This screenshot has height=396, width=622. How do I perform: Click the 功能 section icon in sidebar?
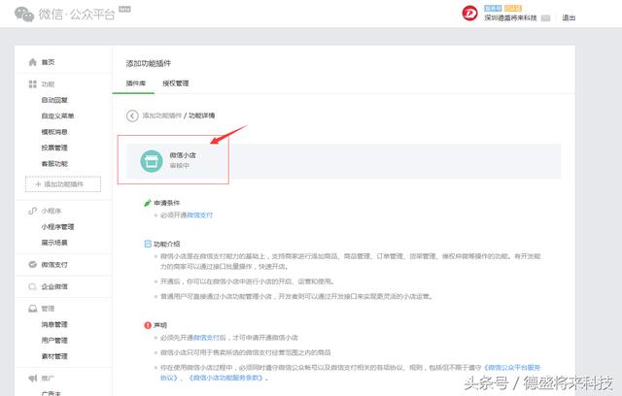(32, 84)
